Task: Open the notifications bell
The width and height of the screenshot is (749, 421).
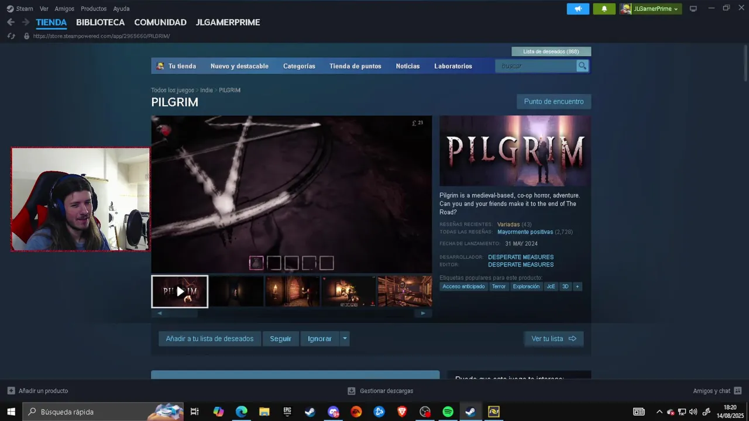Action: 604,9
